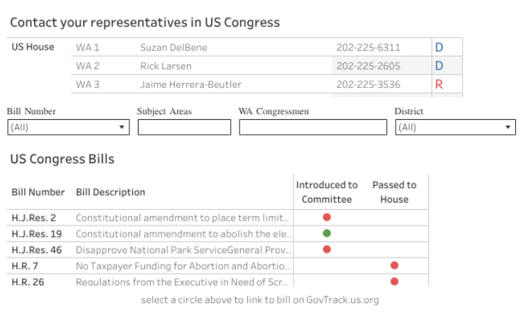Screen dimensions: 523x322
Task: Click the red circle for H.J.Res. 2
Action: pos(327,218)
